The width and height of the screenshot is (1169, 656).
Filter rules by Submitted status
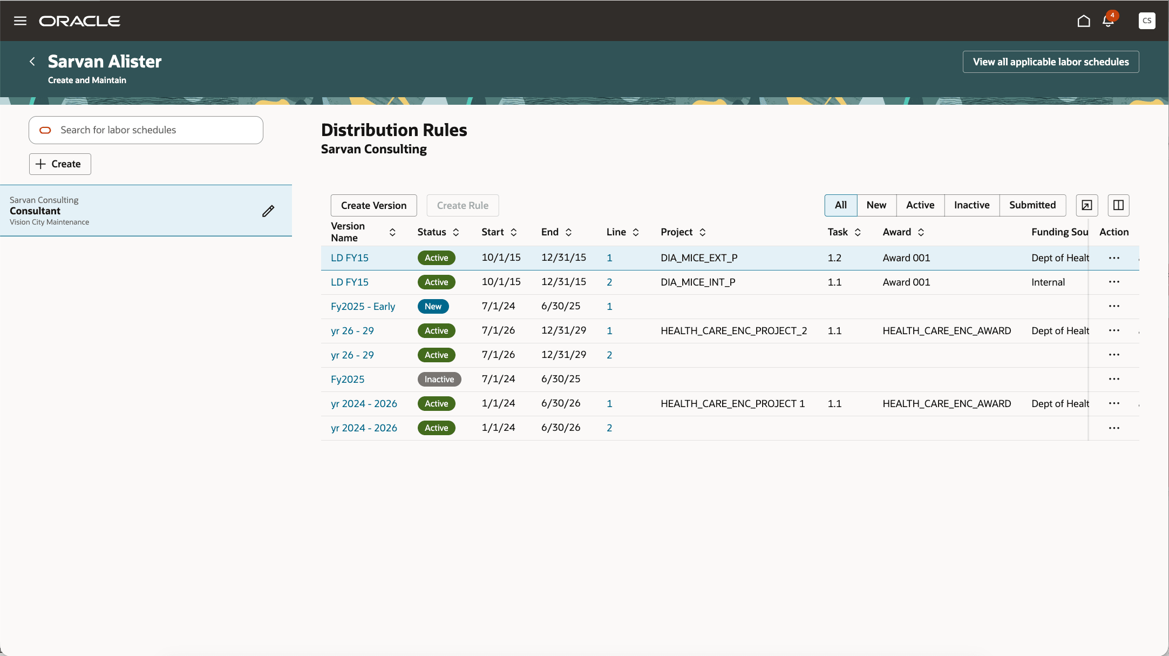point(1032,205)
